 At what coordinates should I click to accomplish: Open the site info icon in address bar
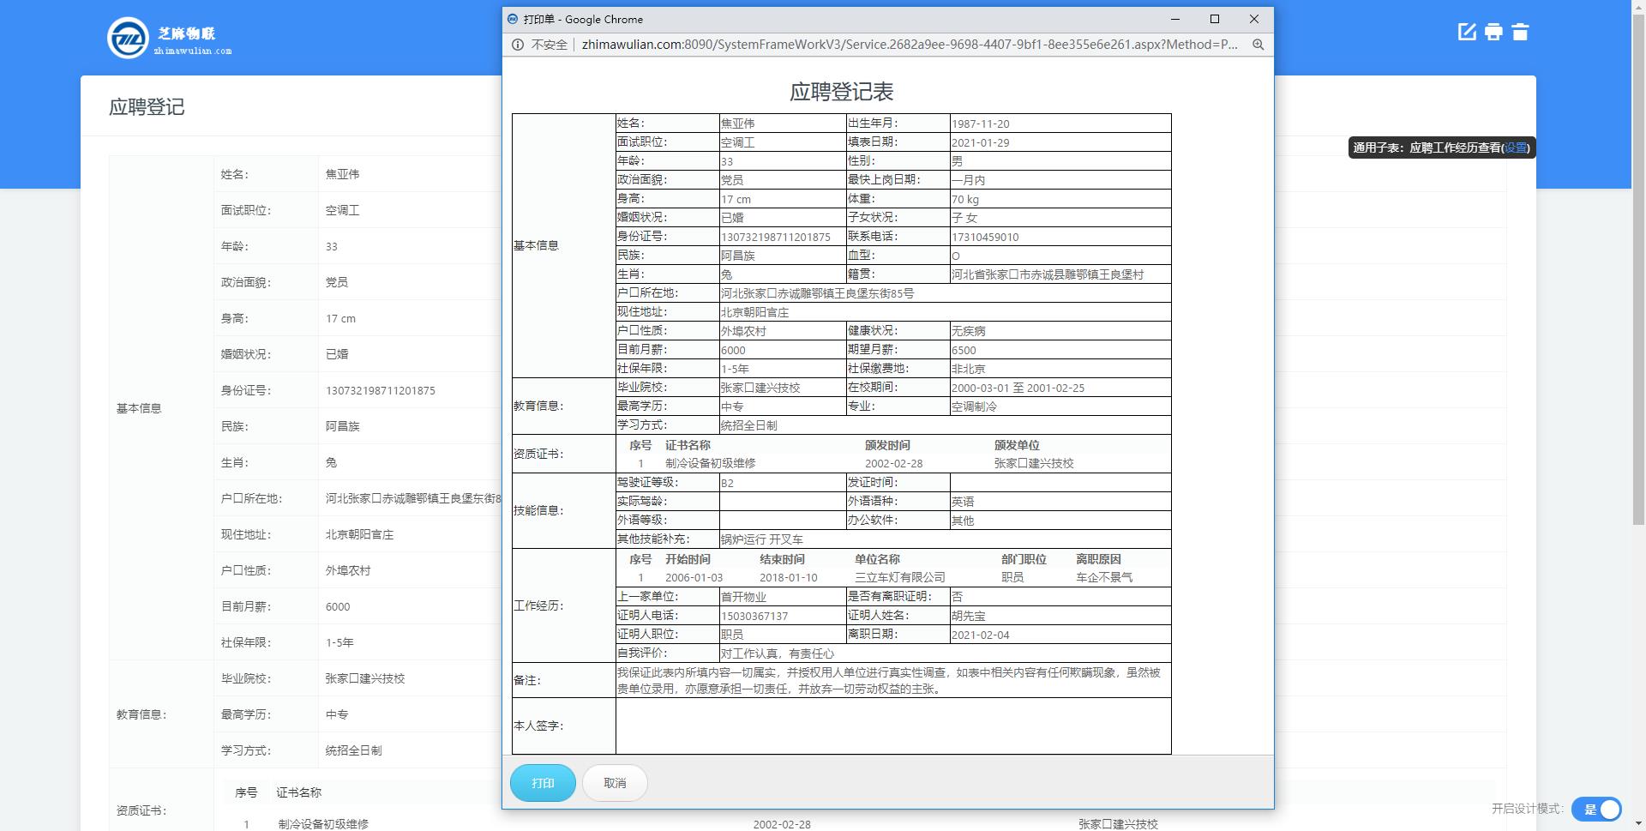coord(517,45)
